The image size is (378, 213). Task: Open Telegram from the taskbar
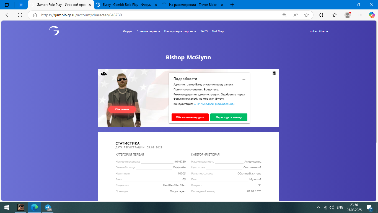pyautogui.click(x=48, y=207)
